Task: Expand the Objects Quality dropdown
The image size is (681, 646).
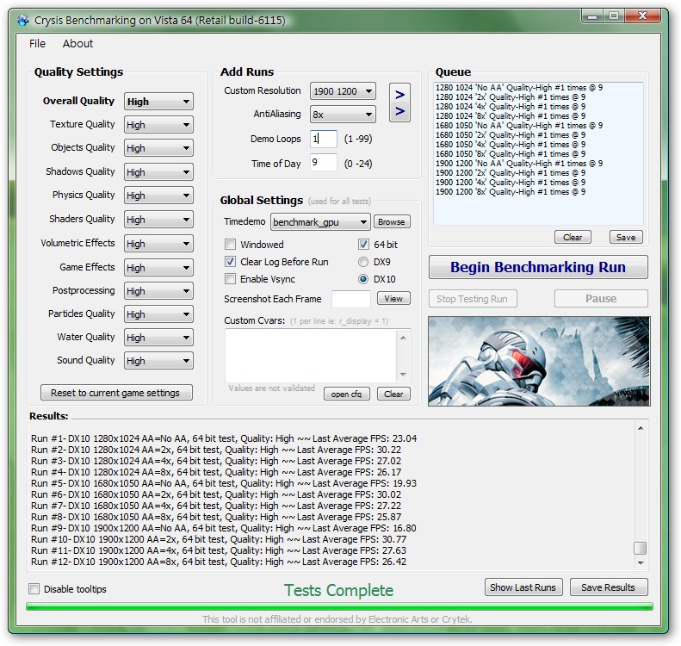Action: click(x=158, y=148)
